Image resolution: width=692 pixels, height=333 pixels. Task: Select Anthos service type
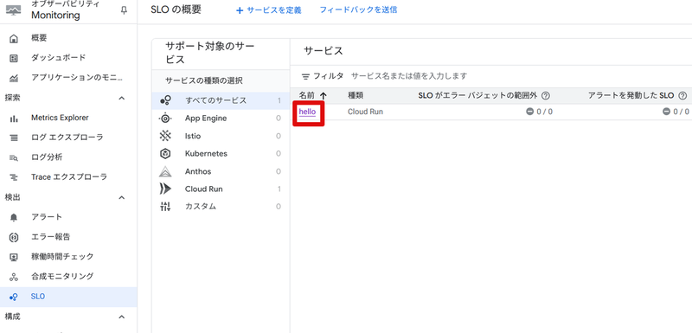[x=221, y=171]
